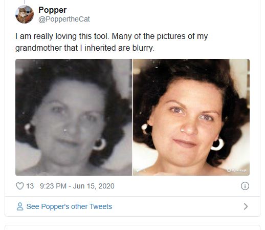Open the circled info icon
This screenshot has width=265, height=230.
coord(245,186)
